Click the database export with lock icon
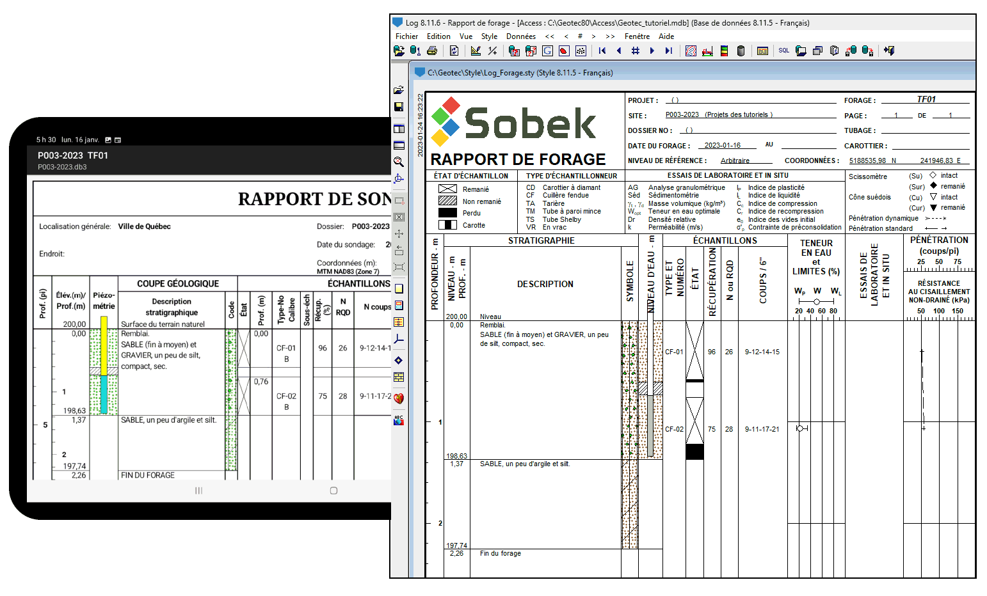This screenshot has width=987, height=596. [867, 51]
